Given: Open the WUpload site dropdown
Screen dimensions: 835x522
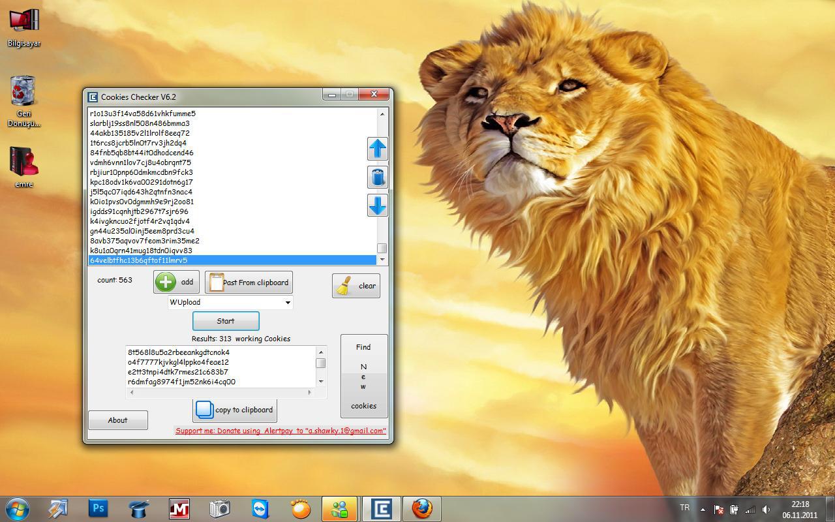Looking at the screenshot, I should [x=230, y=302].
